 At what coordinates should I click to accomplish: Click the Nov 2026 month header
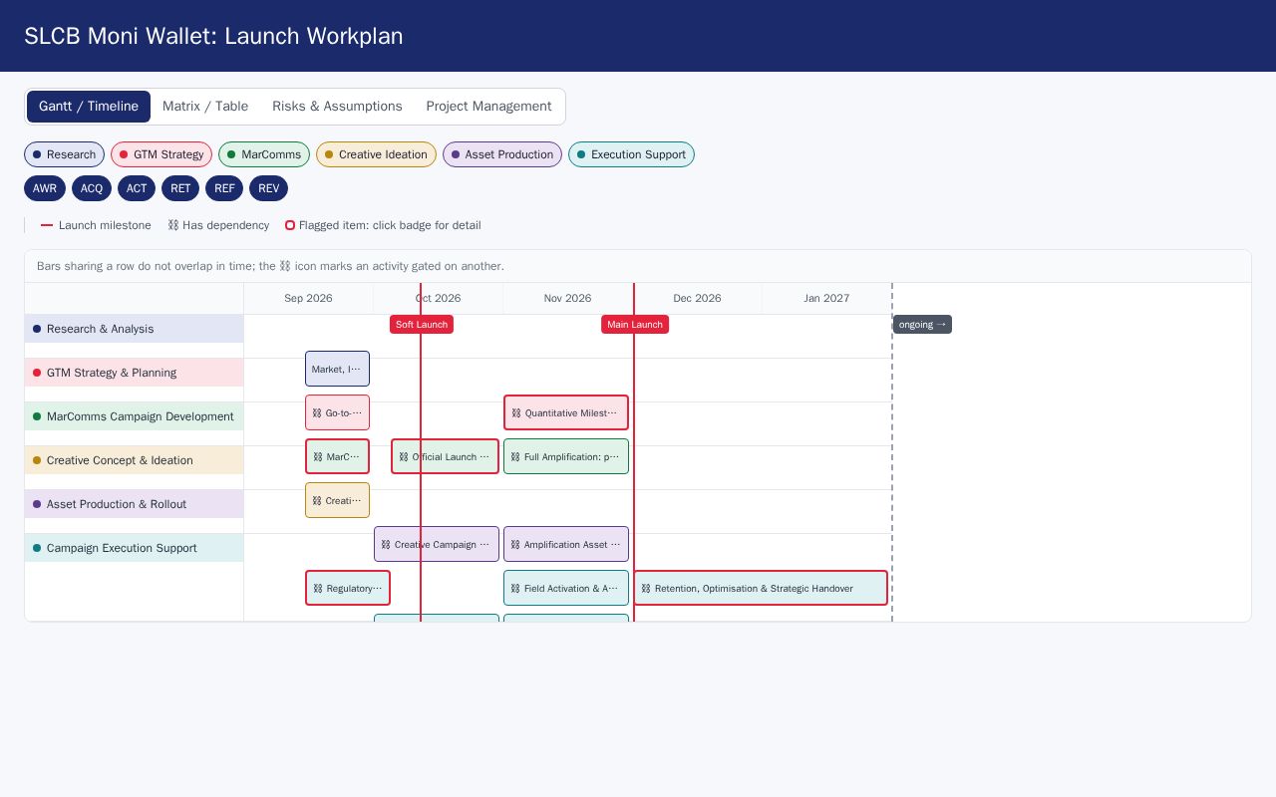point(567,299)
